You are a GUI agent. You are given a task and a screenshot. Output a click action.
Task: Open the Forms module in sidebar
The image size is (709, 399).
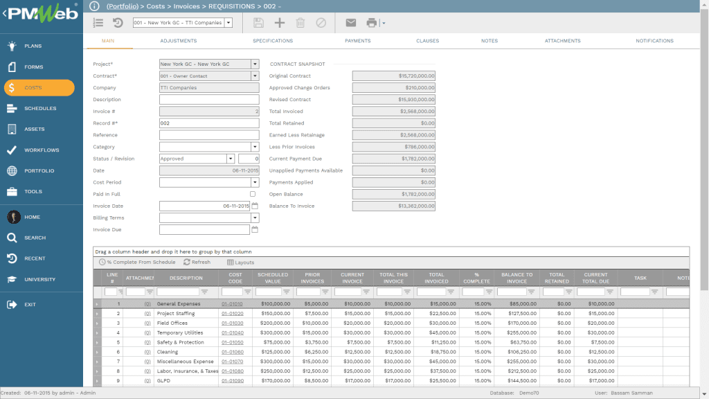tap(33, 67)
